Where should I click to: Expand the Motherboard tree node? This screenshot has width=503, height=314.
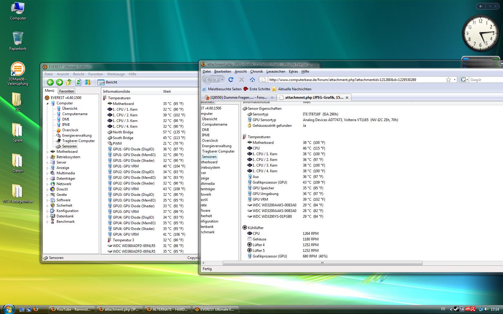[47, 152]
